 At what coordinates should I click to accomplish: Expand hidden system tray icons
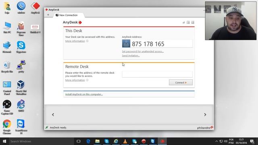(x=216, y=141)
